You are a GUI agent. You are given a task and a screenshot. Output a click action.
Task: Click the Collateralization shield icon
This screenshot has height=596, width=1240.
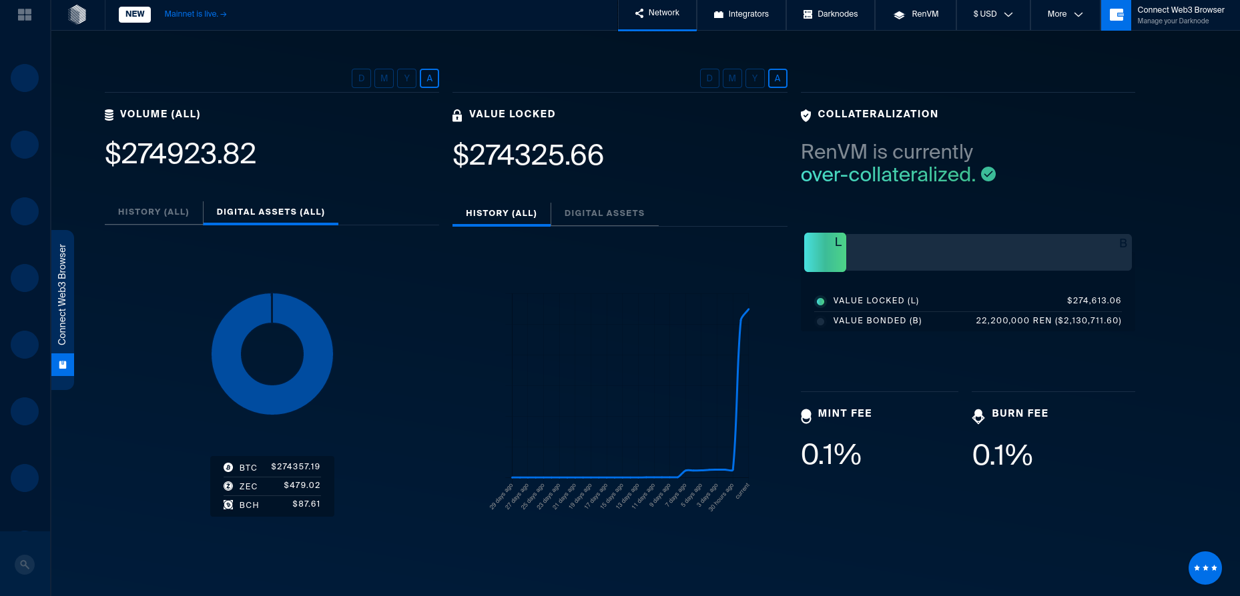tap(806, 115)
